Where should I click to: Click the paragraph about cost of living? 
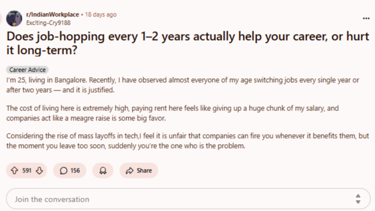[x=172, y=113]
